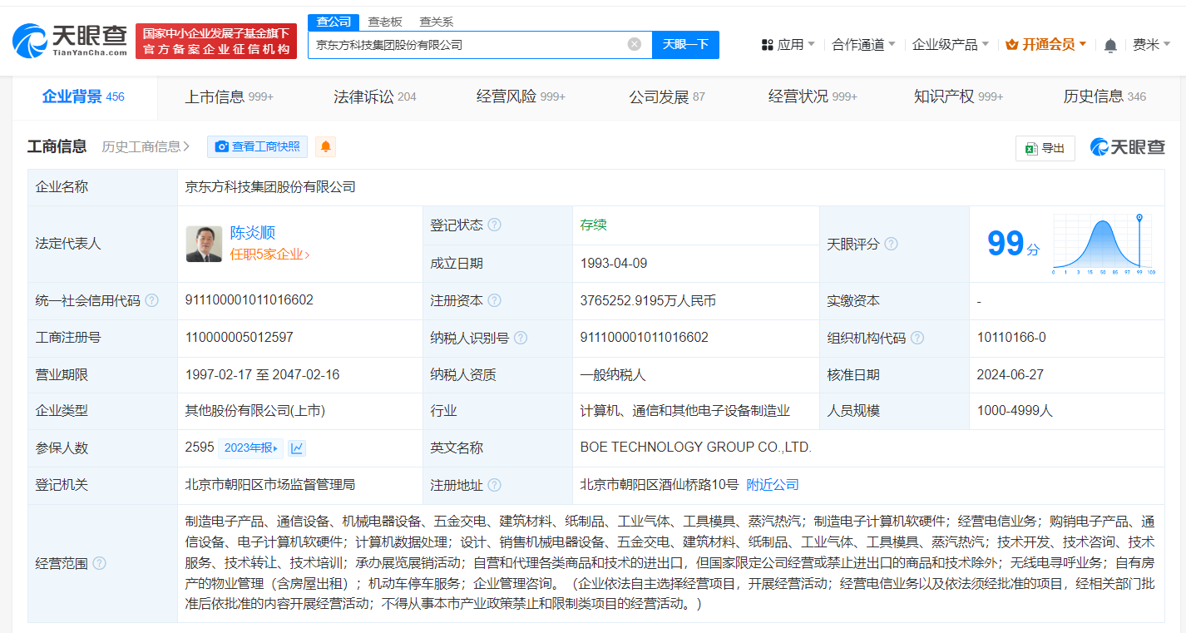The width and height of the screenshot is (1186, 633).
Task: Click the notification bell icon in top navbar
Action: click(1109, 44)
